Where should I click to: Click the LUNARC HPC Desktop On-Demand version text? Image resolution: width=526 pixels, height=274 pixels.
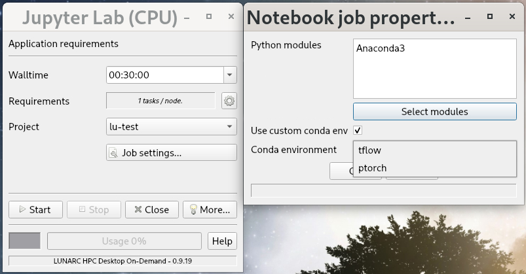(x=122, y=261)
